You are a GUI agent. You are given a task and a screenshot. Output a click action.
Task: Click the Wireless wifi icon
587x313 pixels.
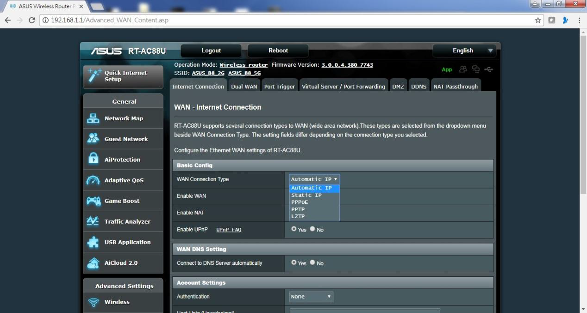[x=94, y=302]
